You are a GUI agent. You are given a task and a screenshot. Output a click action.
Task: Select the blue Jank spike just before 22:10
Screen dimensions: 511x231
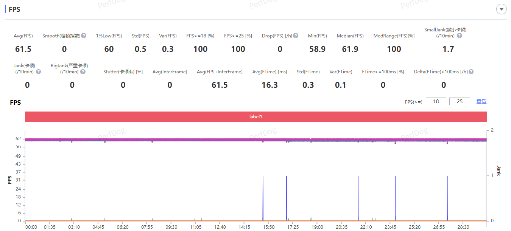358,197
